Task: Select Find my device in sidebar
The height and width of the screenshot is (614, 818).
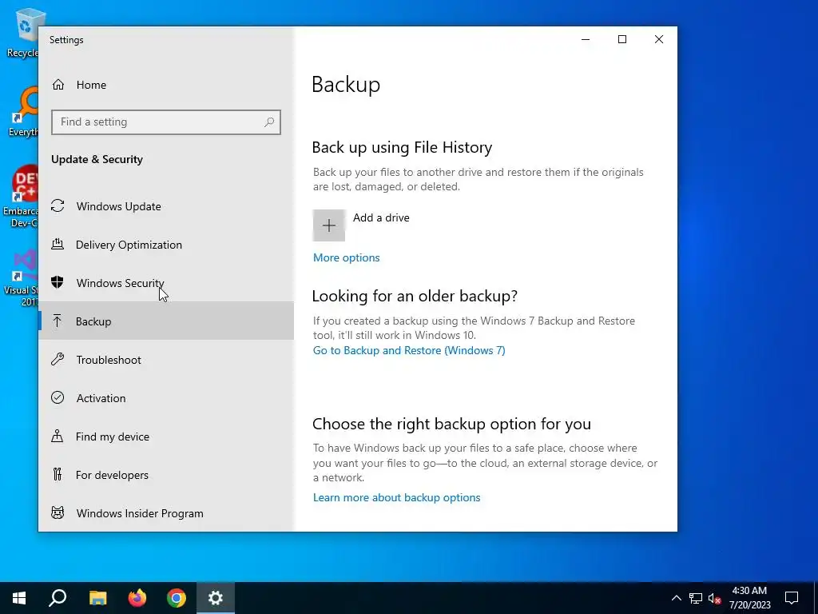Action: 166,436
